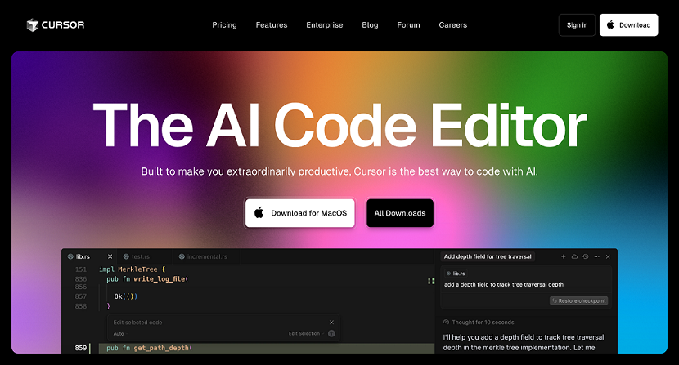Close the lib.rs tab
This screenshot has height=365, width=679.
tap(110, 256)
